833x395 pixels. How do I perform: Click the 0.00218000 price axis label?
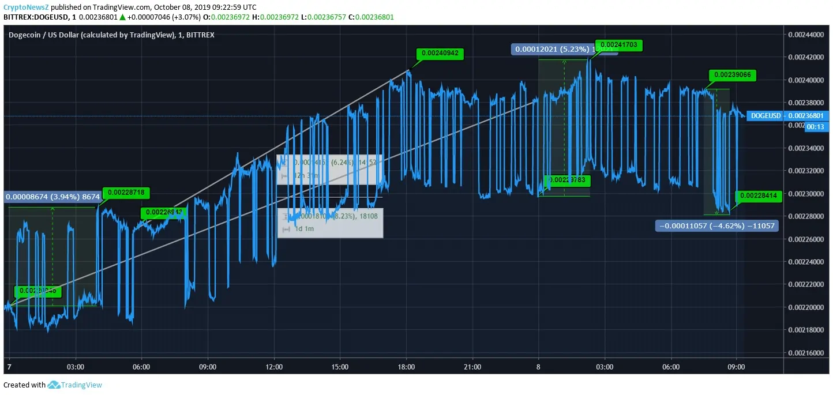[805, 330]
